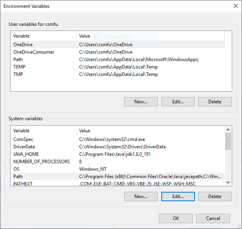Select the user Path variable
This screenshot has width=242, height=229.
(18, 60)
